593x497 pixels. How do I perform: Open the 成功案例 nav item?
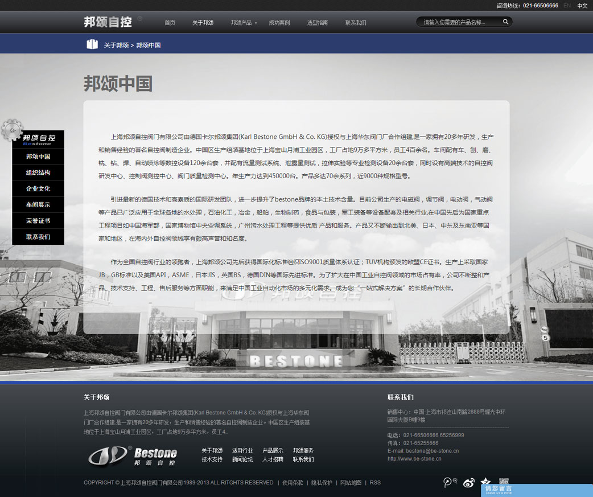click(279, 23)
